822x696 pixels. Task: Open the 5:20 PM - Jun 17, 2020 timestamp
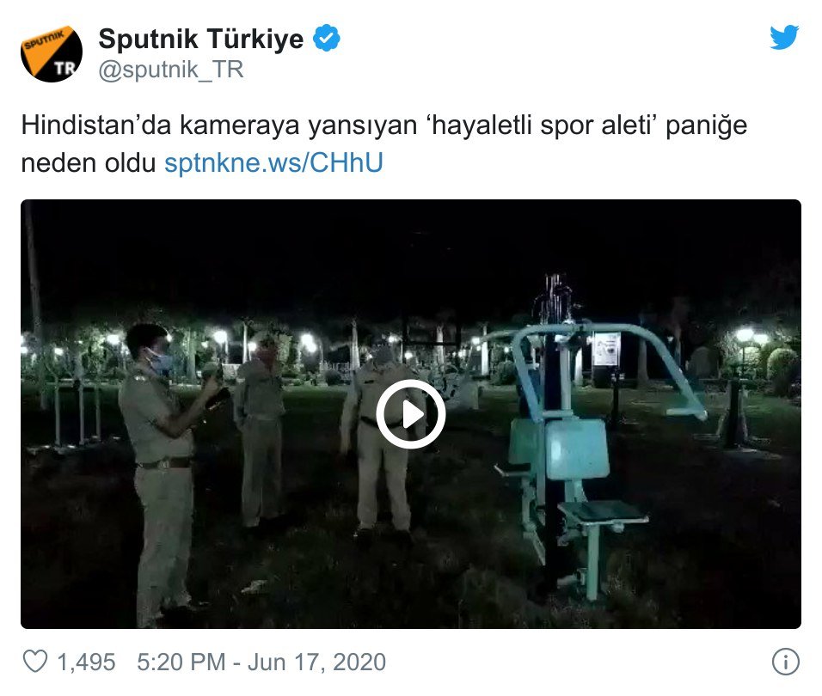pyautogui.click(x=261, y=662)
